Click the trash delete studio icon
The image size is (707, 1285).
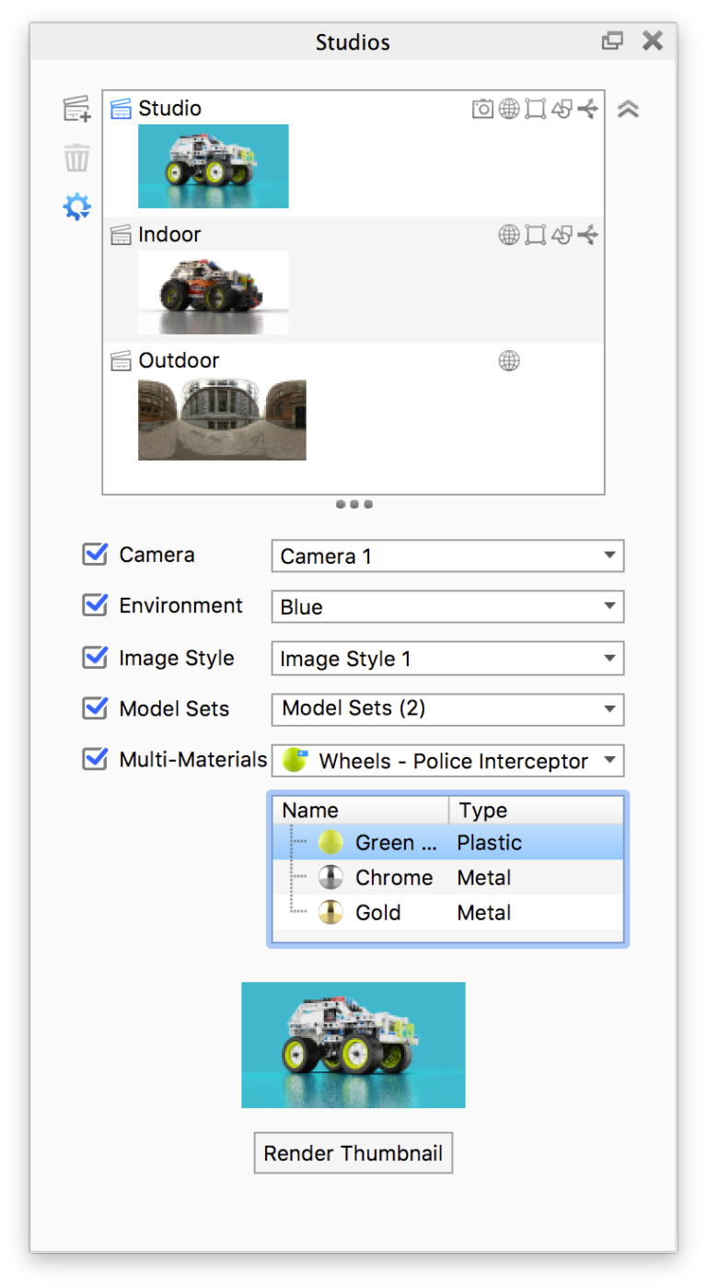point(76,158)
